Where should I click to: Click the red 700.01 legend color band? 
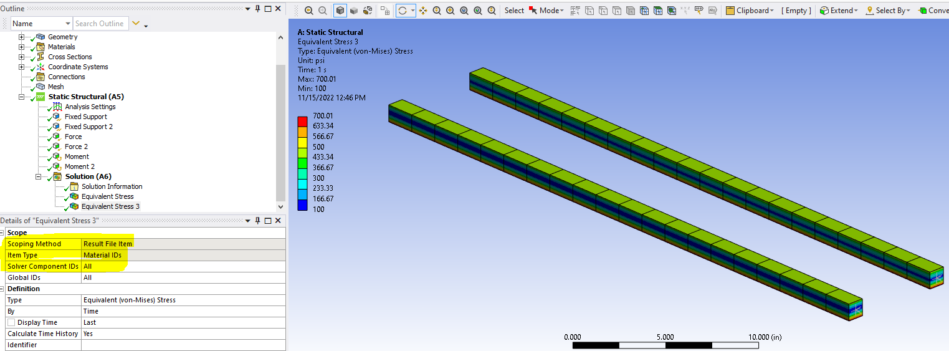302,121
